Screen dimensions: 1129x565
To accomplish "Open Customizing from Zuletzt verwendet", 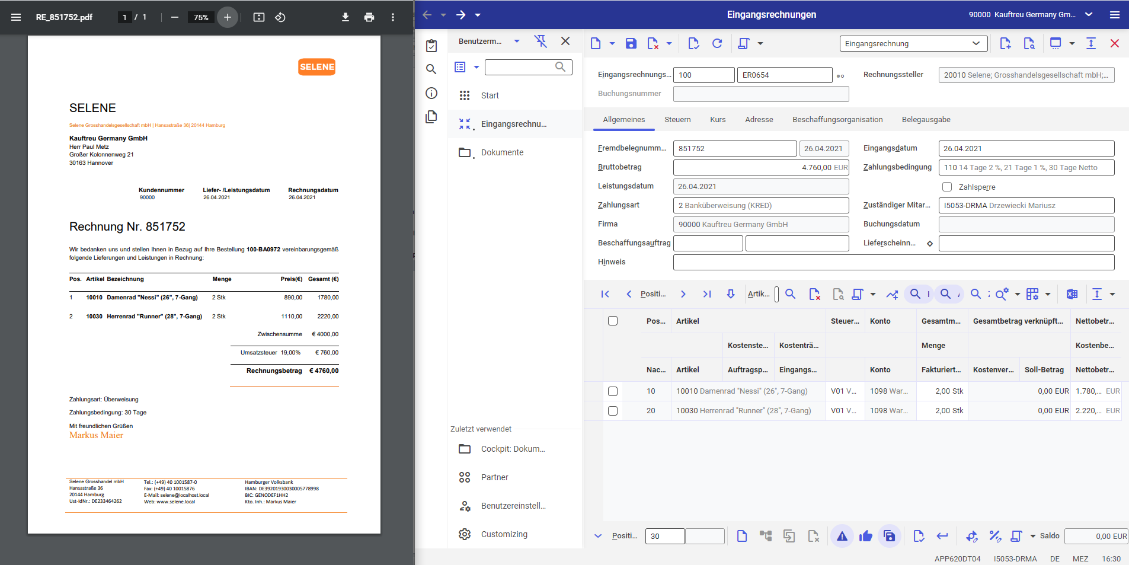I will tap(504, 534).
